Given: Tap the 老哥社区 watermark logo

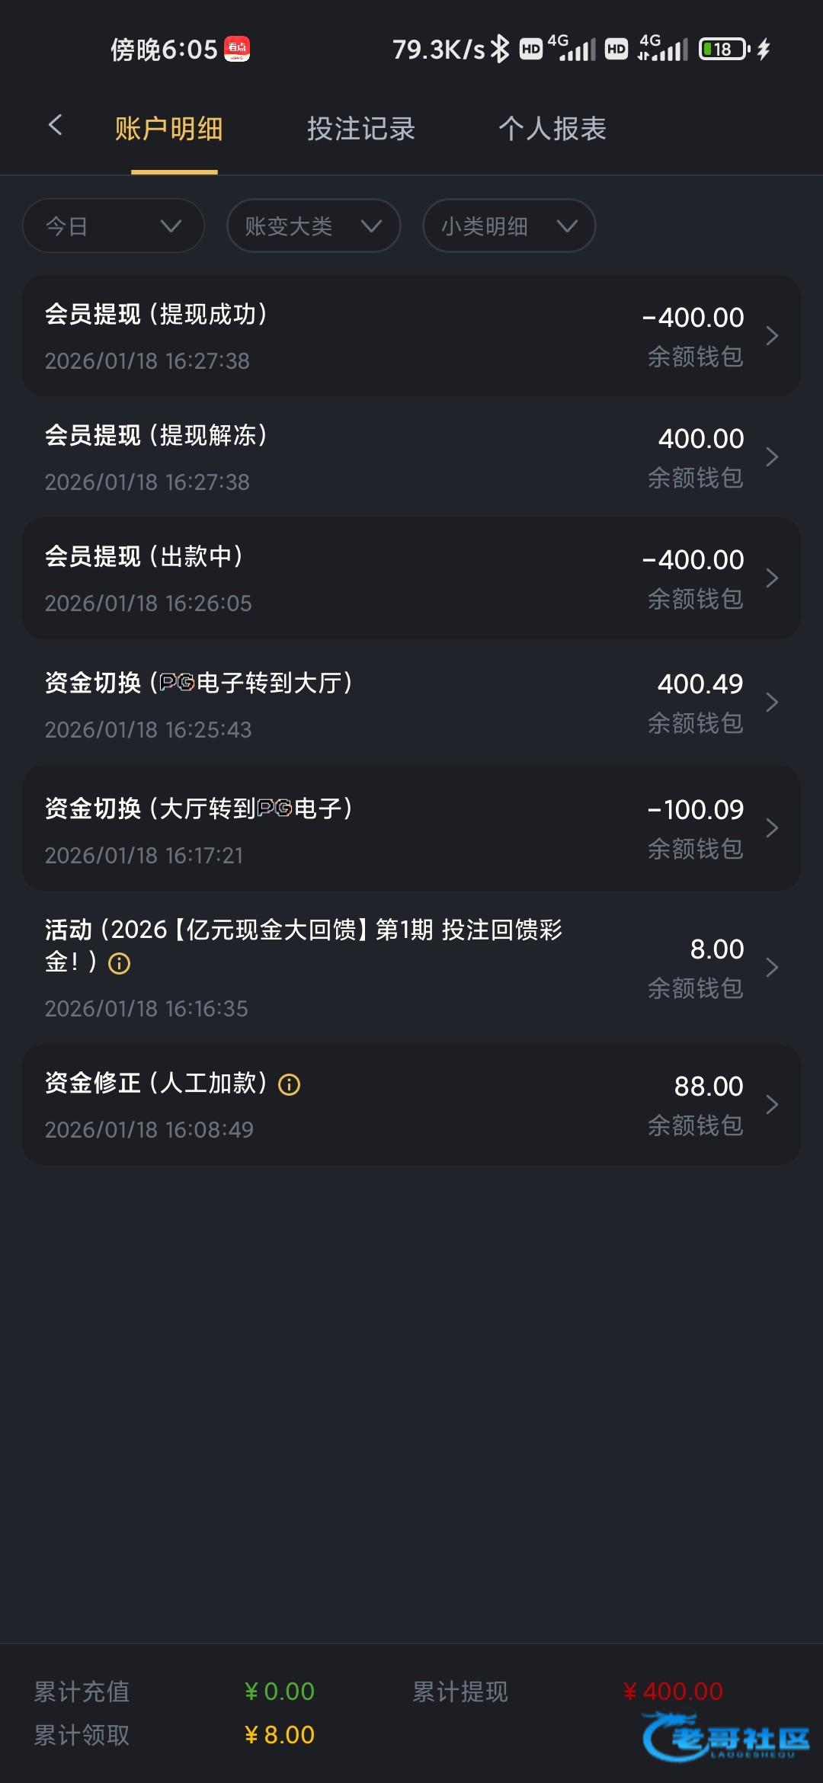Looking at the screenshot, I should [726, 1737].
